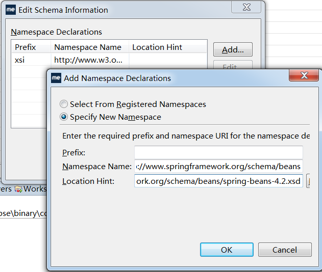Viewport: 322px width, 272px height.
Task: Click the Location Hint column header
Action: pyautogui.click(x=167, y=47)
